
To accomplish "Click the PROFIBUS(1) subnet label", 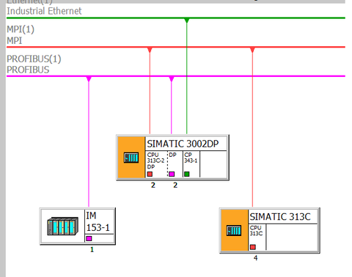I will (34, 59).
